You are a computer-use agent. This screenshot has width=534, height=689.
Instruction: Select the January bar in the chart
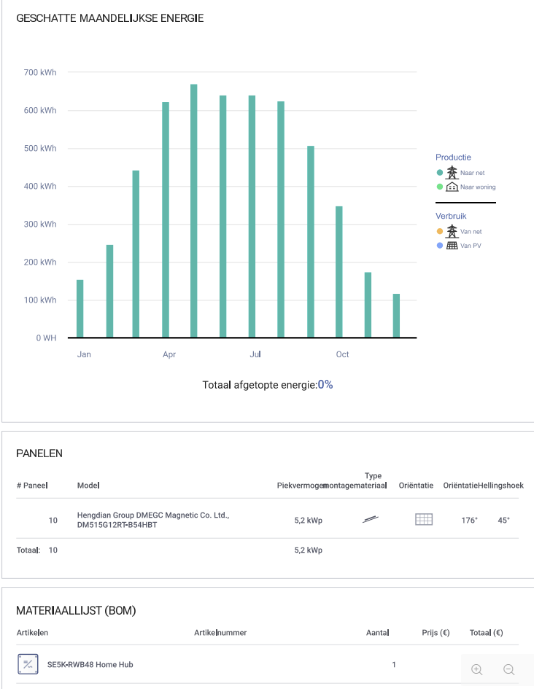pyautogui.click(x=80, y=308)
